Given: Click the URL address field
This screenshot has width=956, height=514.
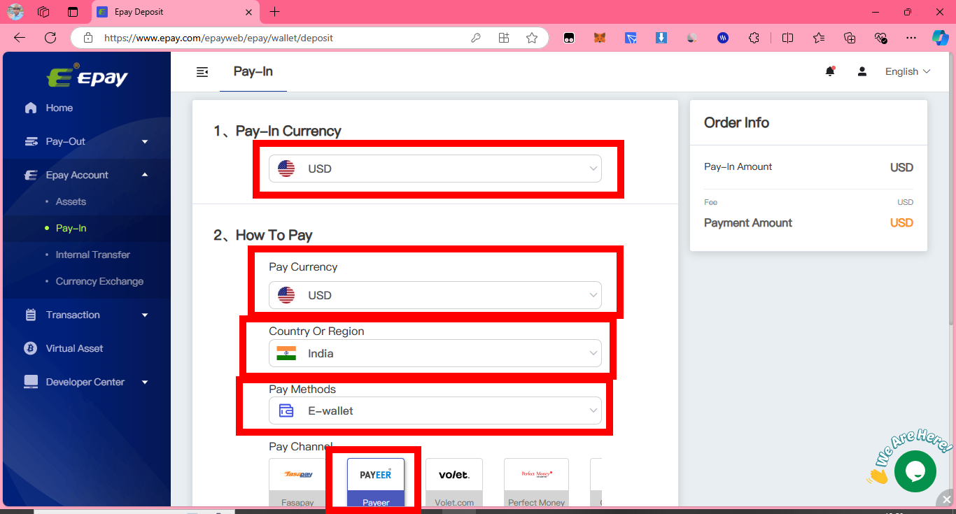Looking at the screenshot, I should click(x=280, y=38).
